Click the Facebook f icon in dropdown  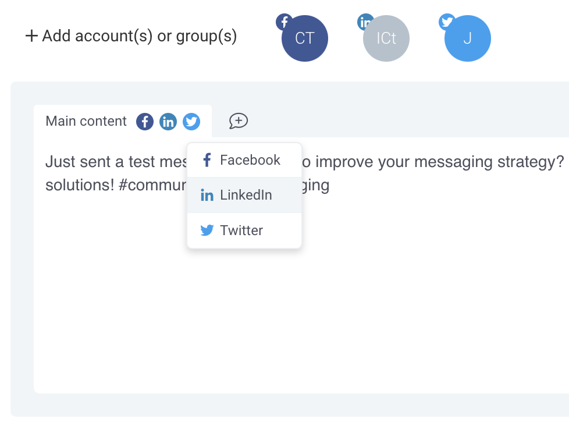tap(207, 160)
